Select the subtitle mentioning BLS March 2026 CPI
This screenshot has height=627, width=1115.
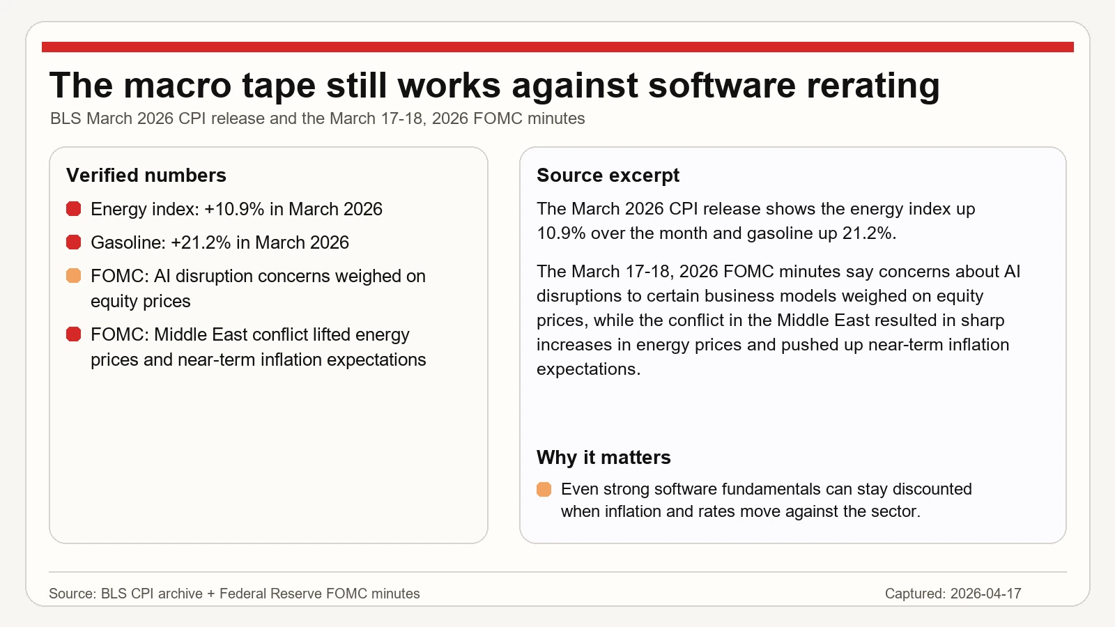click(x=317, y=118)
